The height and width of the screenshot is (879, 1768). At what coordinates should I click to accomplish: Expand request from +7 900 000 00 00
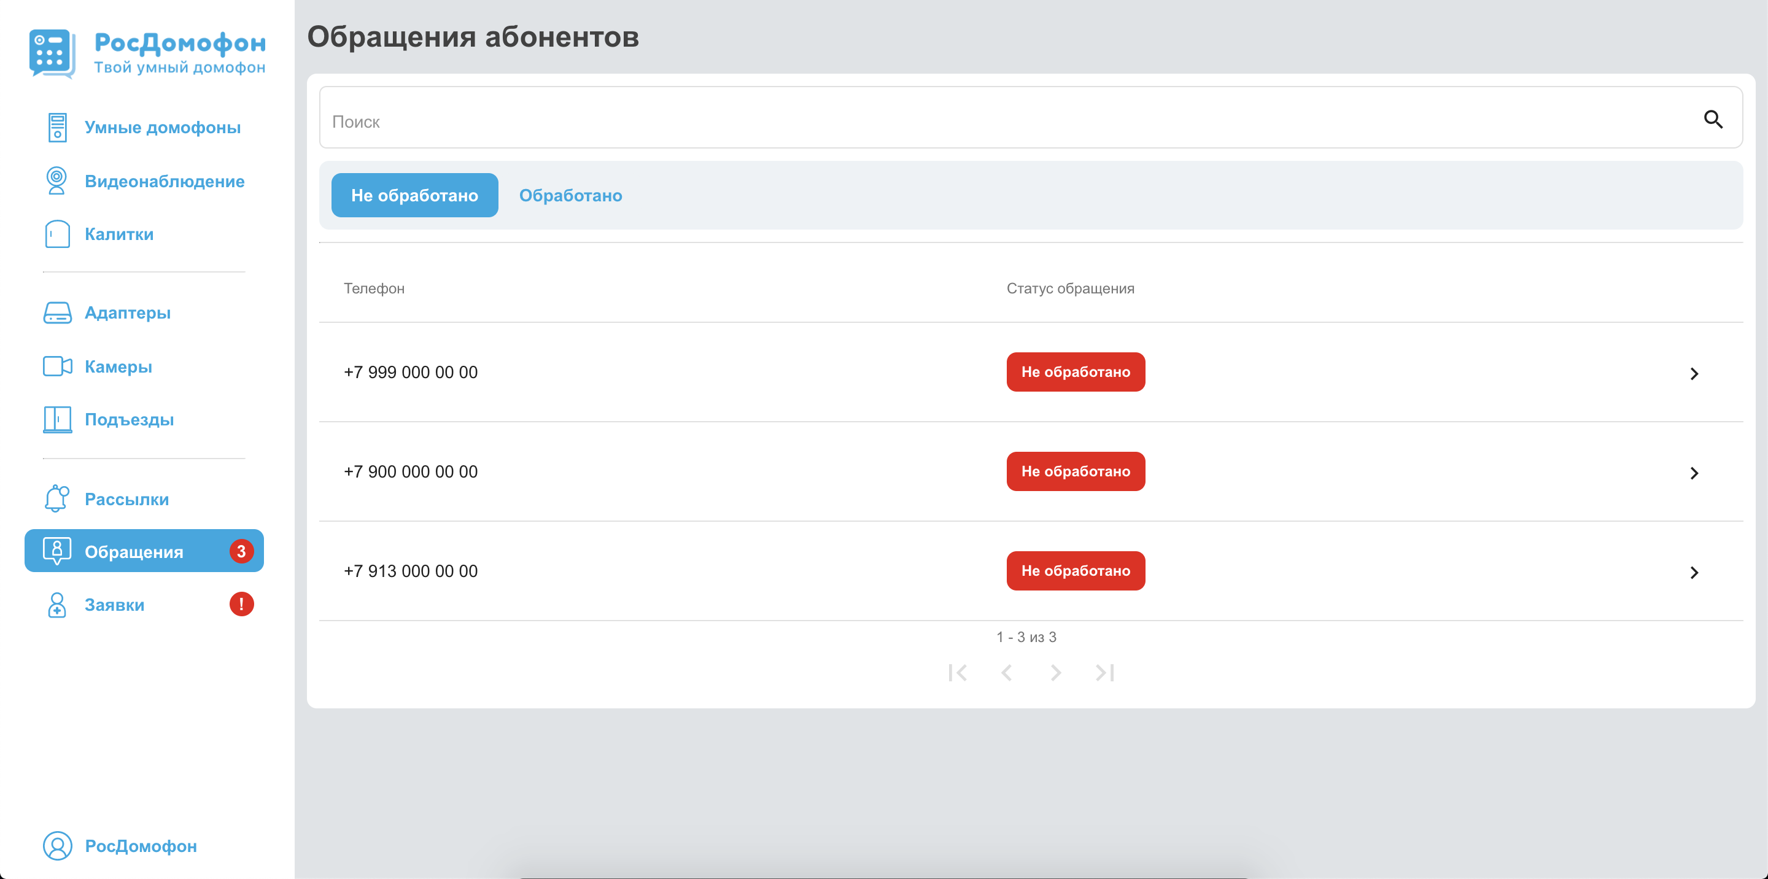pos(1694,473)
